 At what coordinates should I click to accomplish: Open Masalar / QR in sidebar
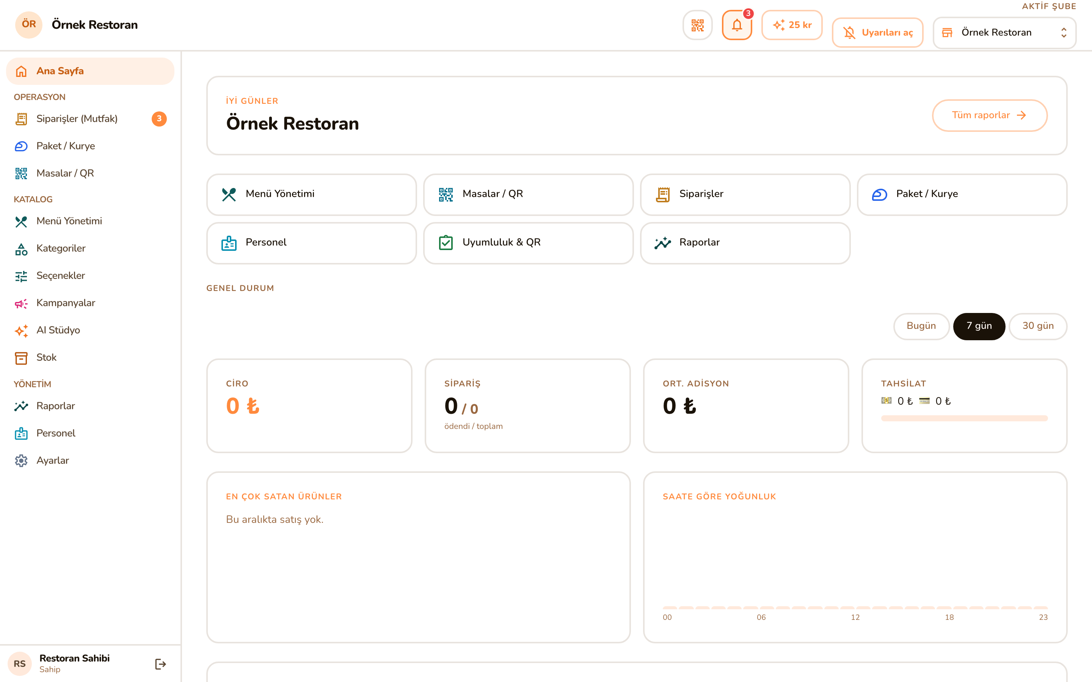(90, 174)
